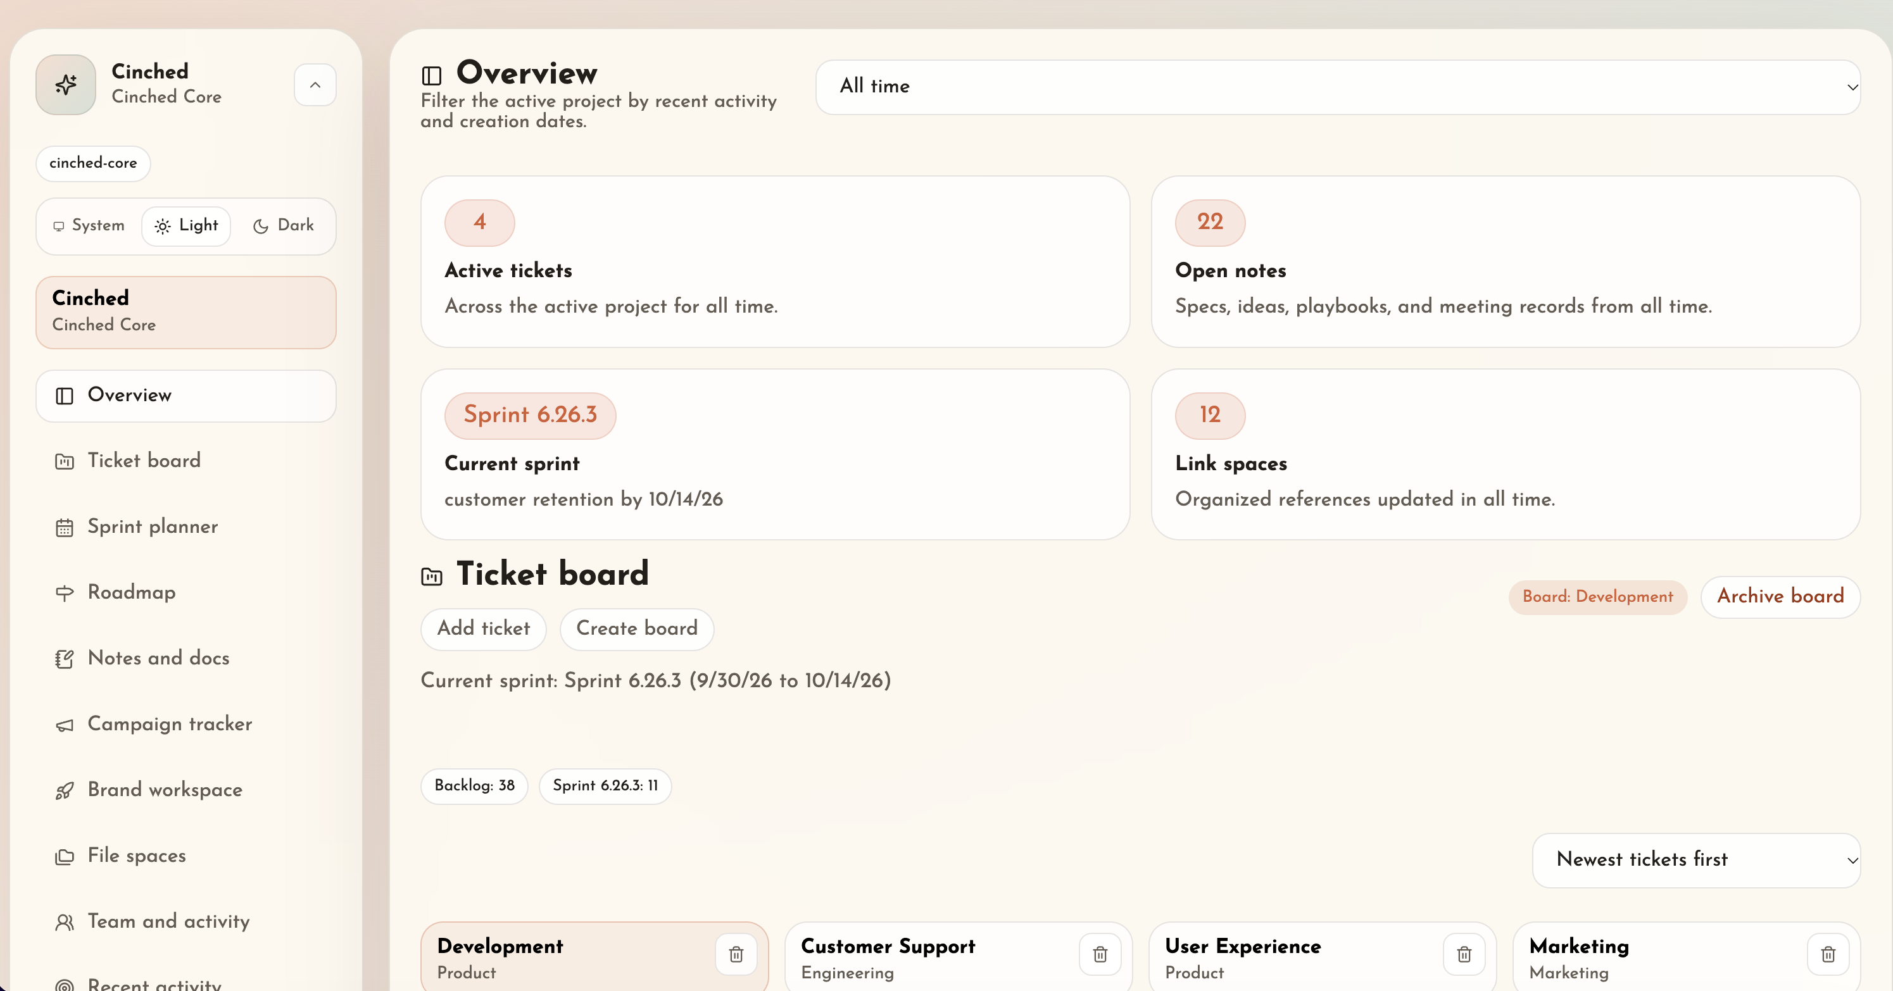Viewport: 1893px width, 991px height.
Task: Delete the Customer Support board trash icon
Action: click(x=1100, y=954)
